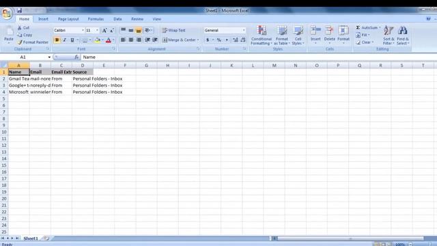Apply Comma Style
This screenshot has width=437, height=246.
(227, 40)
